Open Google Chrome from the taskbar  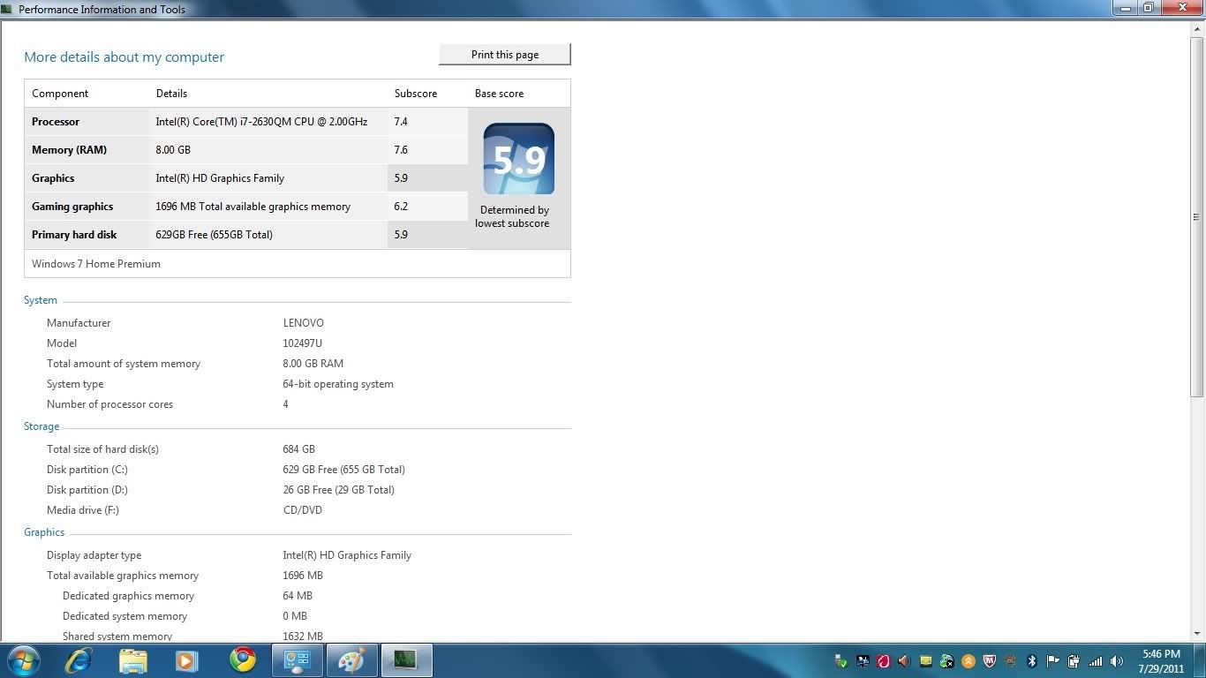click(243, 660)
